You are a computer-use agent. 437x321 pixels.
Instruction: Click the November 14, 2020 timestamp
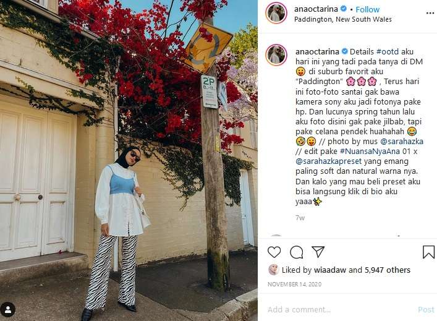tap(294, 284)
